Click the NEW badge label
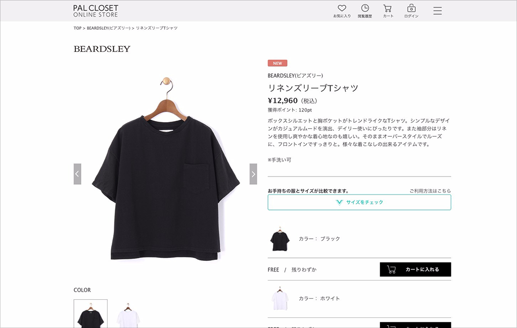Screen dimensions: 517x328 [x=277, y=63]
